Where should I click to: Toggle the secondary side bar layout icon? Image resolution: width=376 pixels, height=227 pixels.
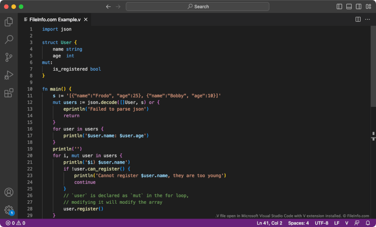coord(359,6)
